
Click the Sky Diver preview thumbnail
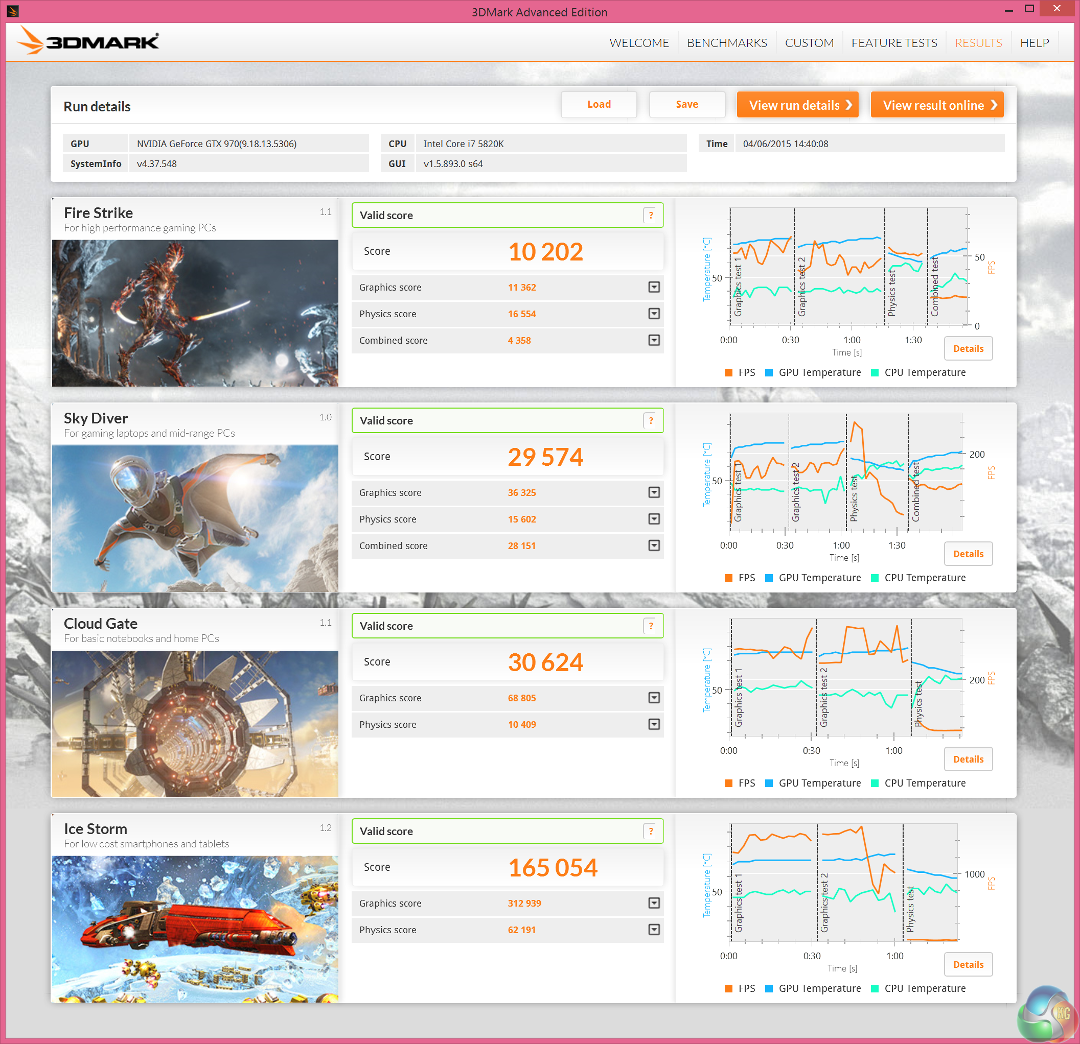pyautogui.click(x=195, y=518)
